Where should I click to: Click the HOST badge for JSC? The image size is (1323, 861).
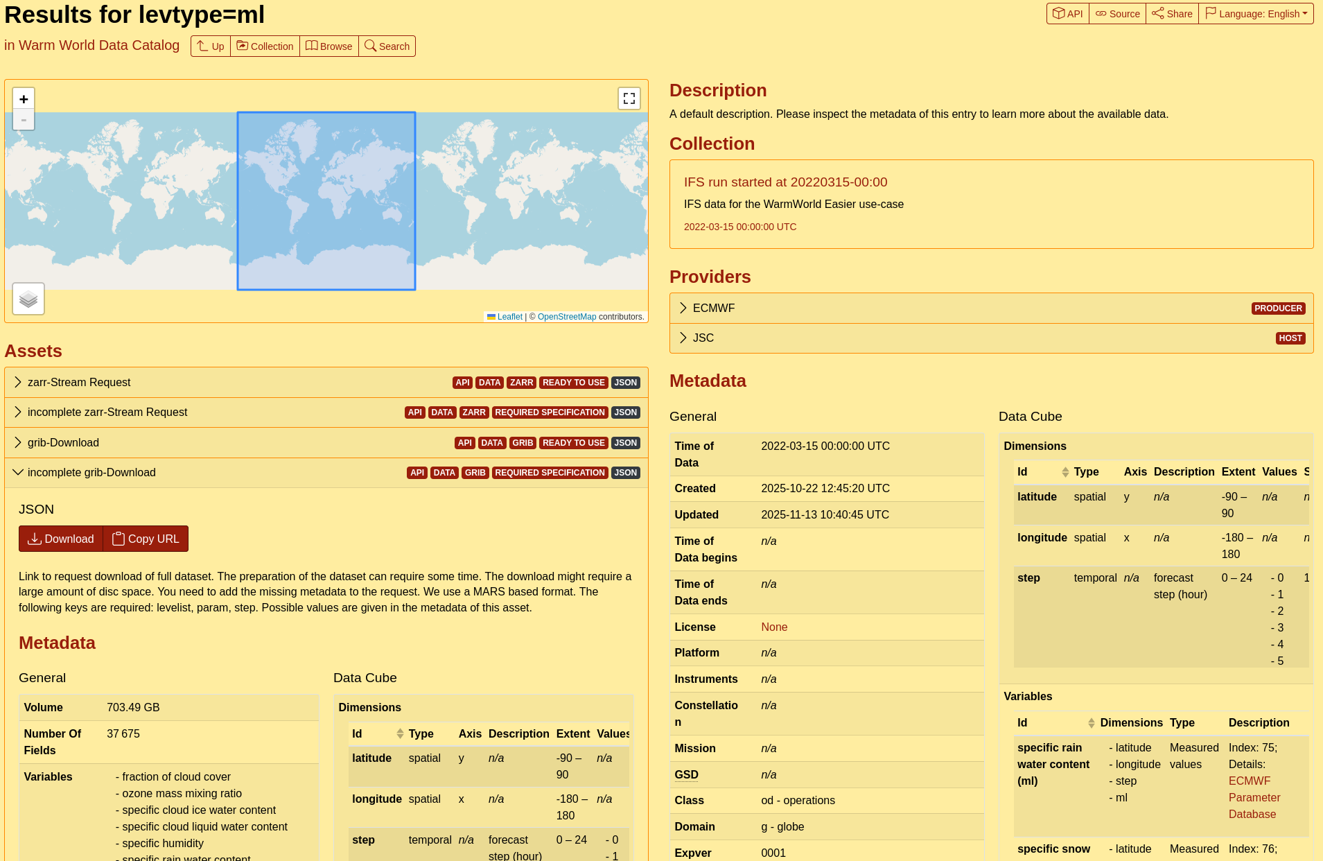pos(1290,338)
